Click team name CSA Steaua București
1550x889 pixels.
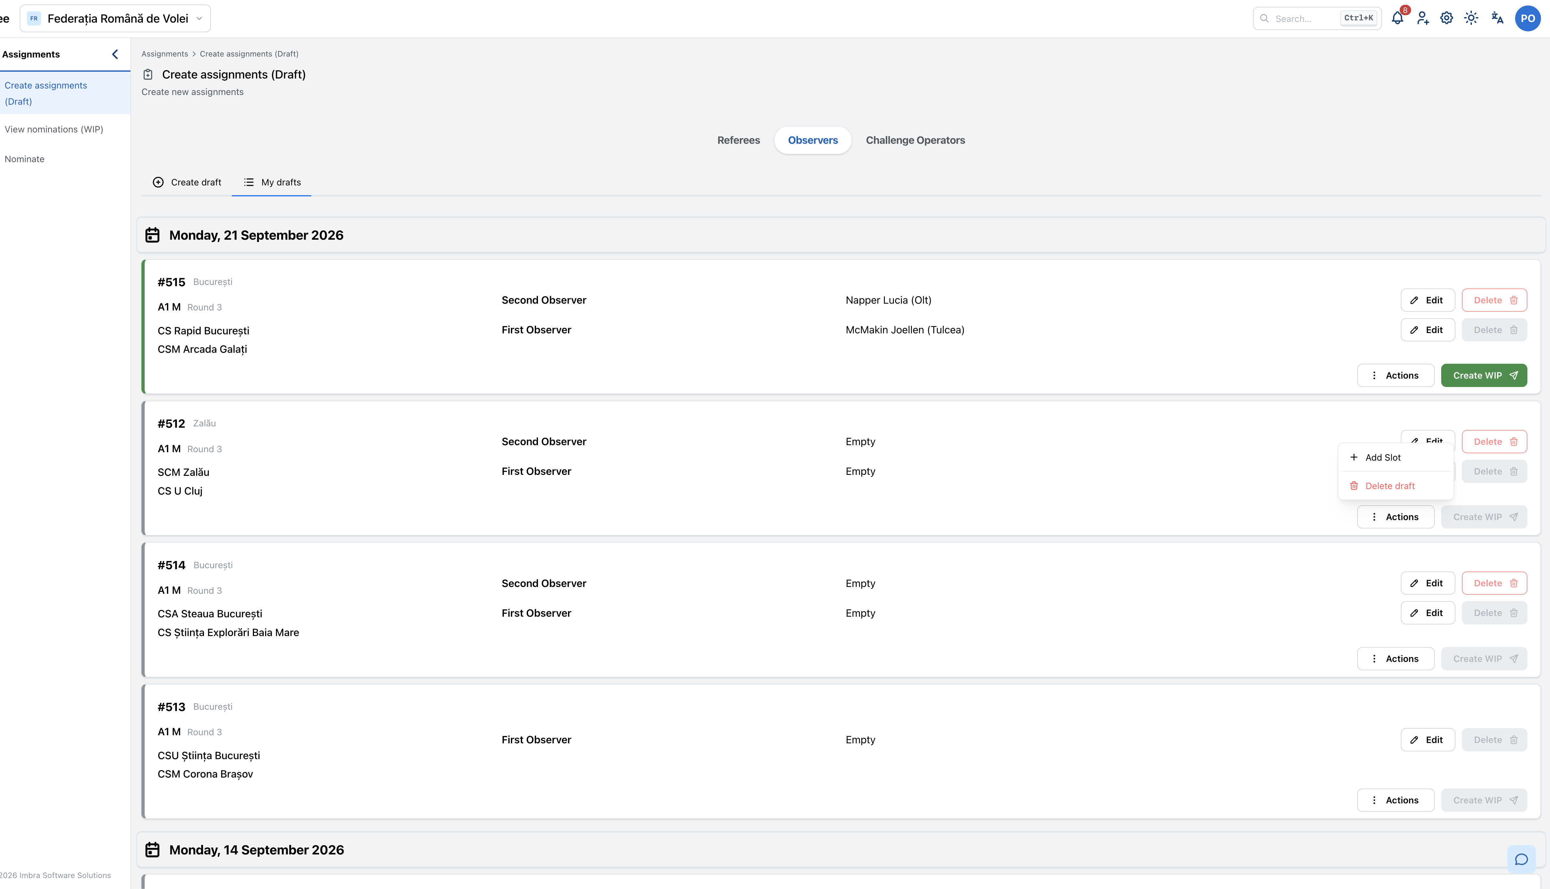pos(210,614)
